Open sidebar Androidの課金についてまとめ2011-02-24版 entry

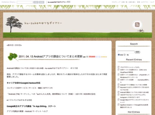pos(134,92)
